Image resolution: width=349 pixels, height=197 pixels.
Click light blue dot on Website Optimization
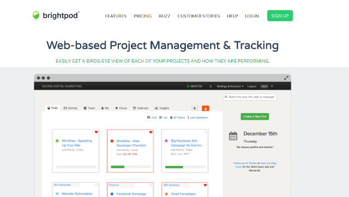pyautogui.click(x=57, y=194)
